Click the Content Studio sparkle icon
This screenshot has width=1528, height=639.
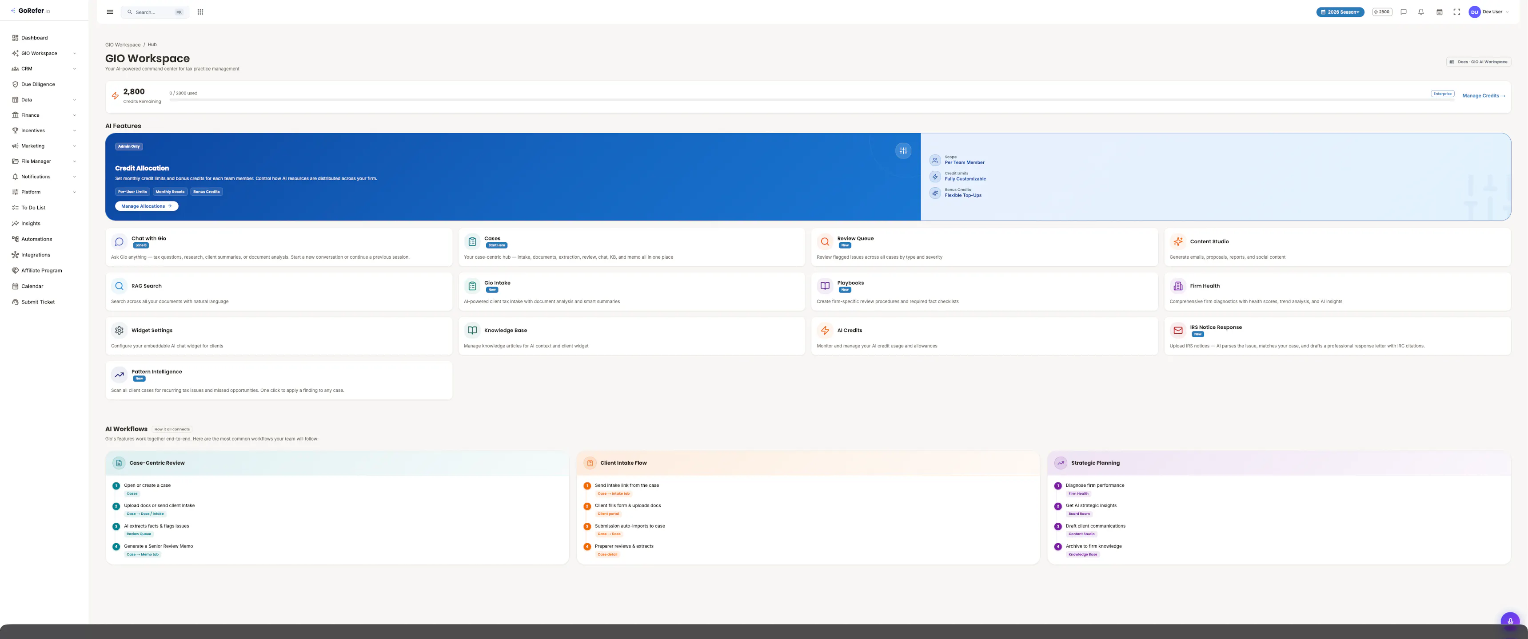coord(1178,242)
